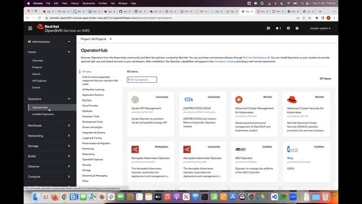
Task: Open Advanced Cluster Management for Kubernetes card
Action: tap(255, 113)
